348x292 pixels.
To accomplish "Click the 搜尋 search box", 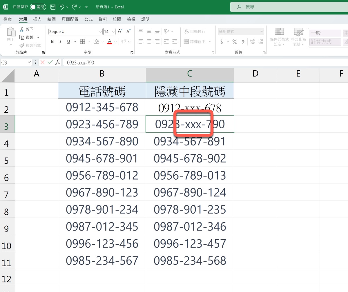I will [289, 7].
